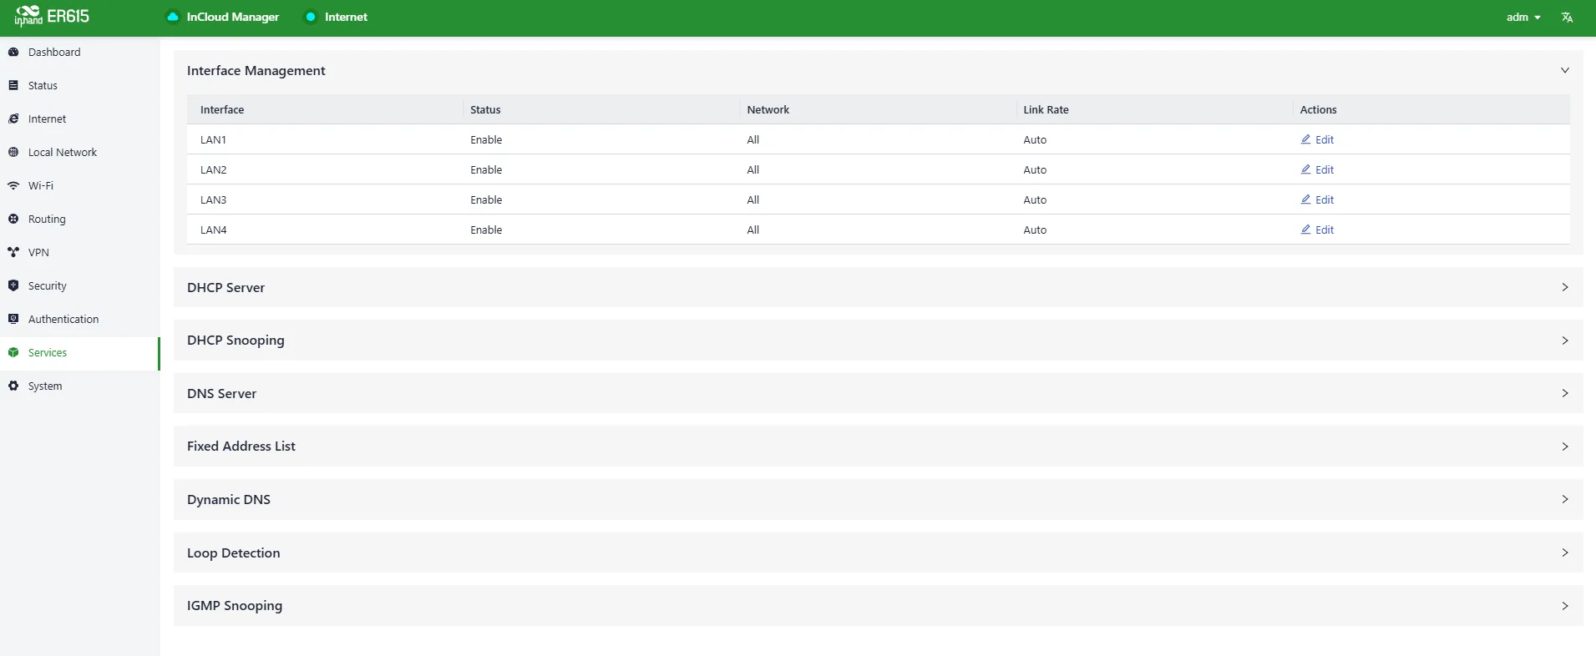Screen dimensions: 1596x656
Task: Edit the LAN2 interface
Action: coord(1317,169)
